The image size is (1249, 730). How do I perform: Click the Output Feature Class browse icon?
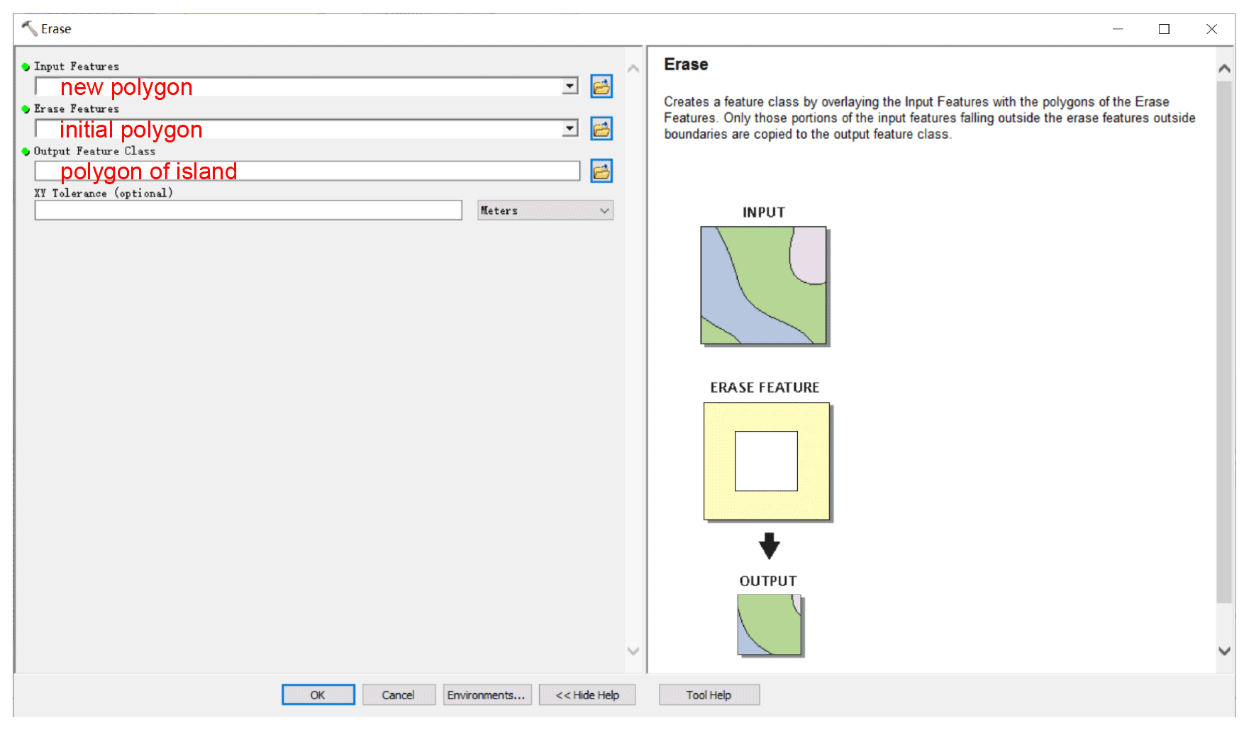coord(601,171)
